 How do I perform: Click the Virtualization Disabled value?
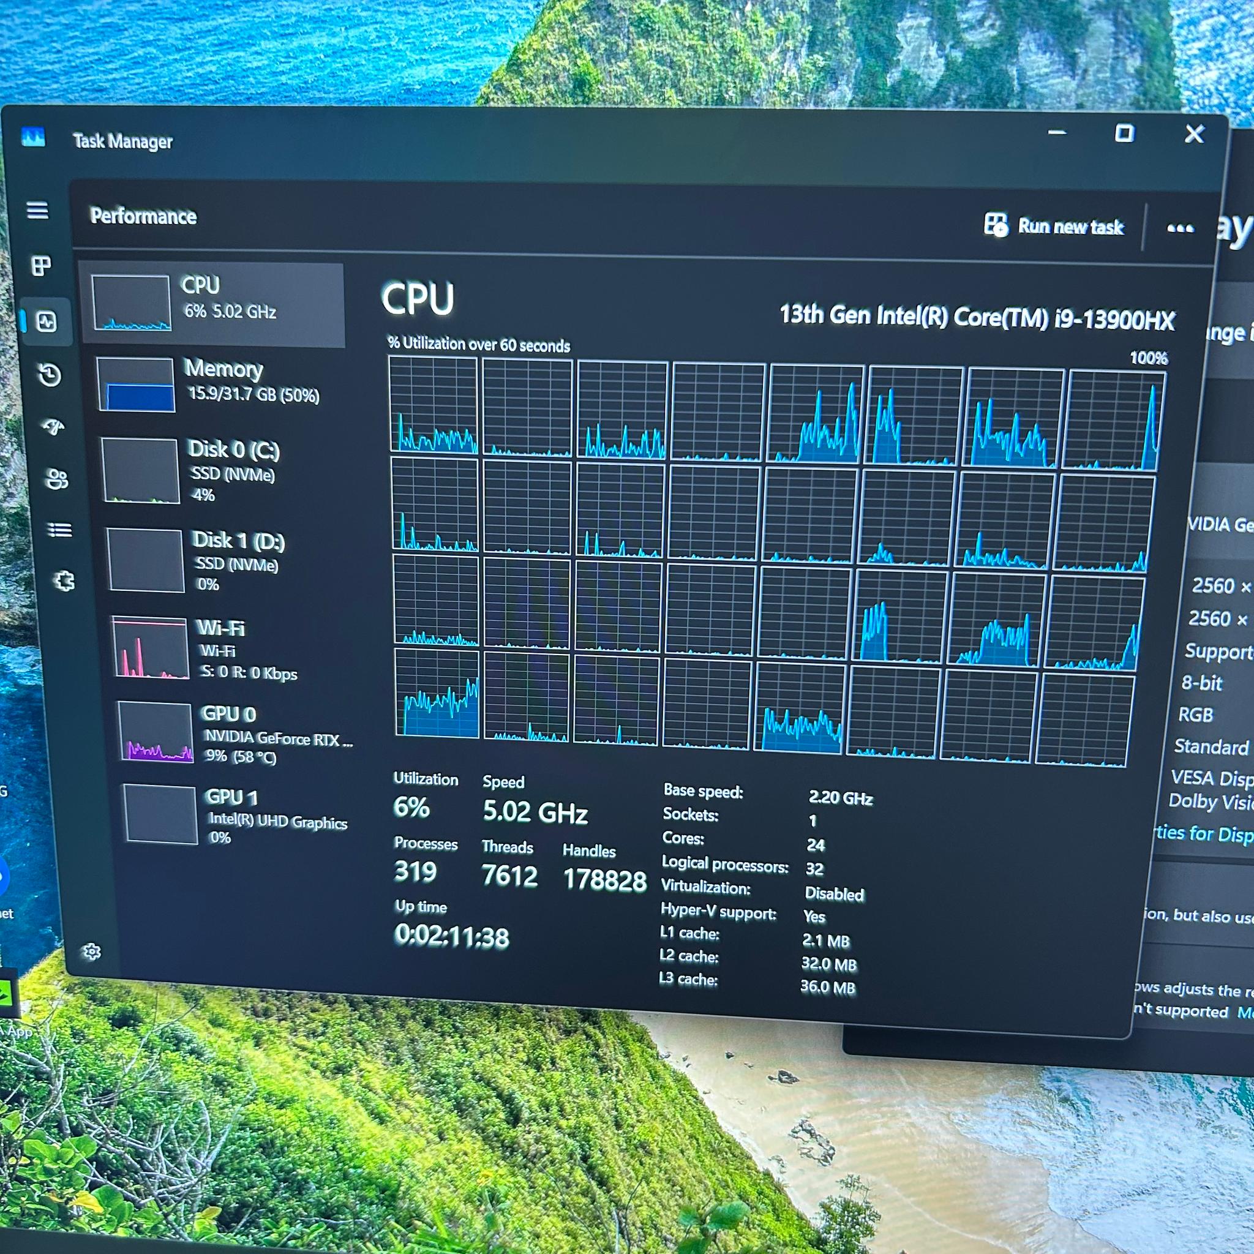(x=835, y=894)
